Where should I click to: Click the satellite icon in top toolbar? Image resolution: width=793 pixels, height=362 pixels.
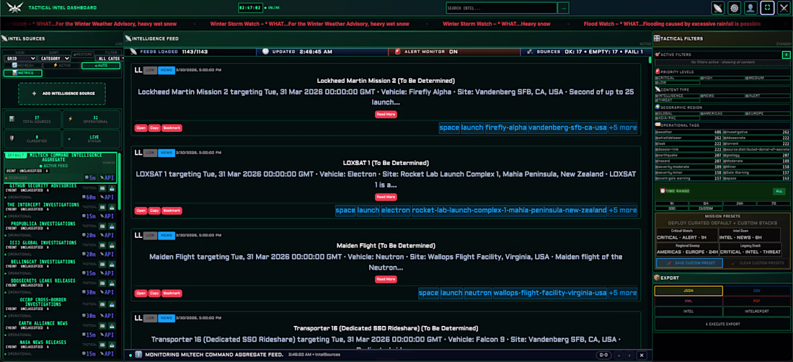[717, 8]
